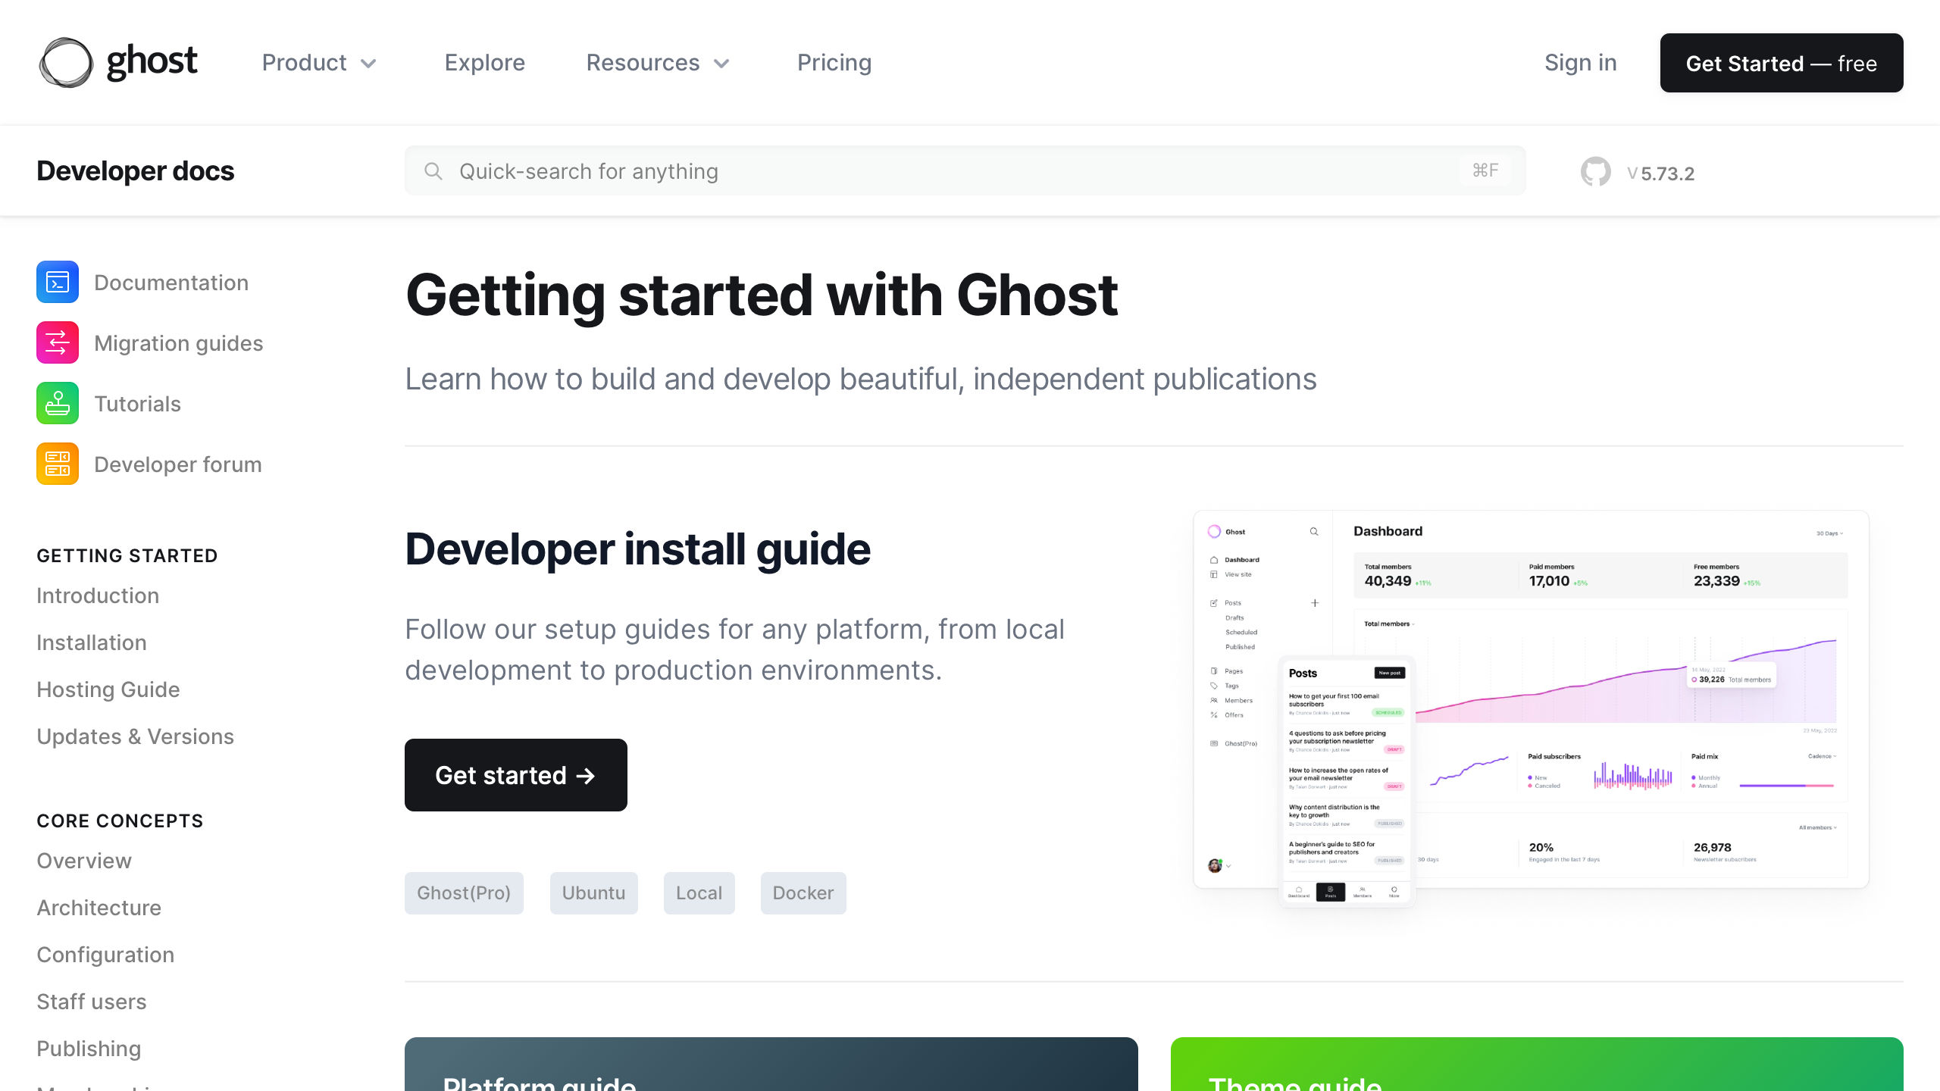Click Get Started — free button
The height and width of the screenshot is (1091, 1940).
[x=1781, y=63]
